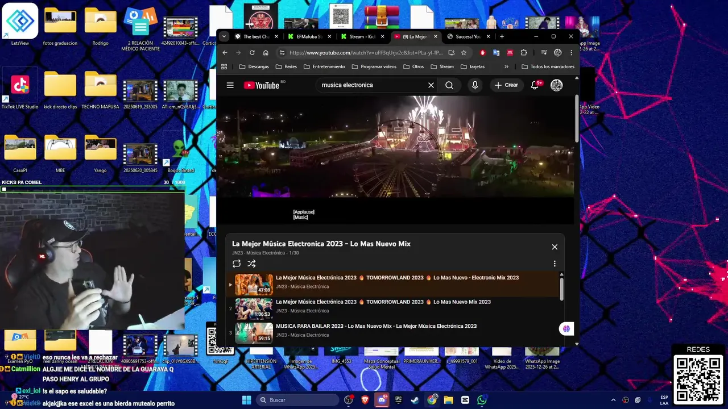This screenshot has height=409, width=728.
Task: Click the browser home button
Action: pyautogui.click(x=265, y=53)
